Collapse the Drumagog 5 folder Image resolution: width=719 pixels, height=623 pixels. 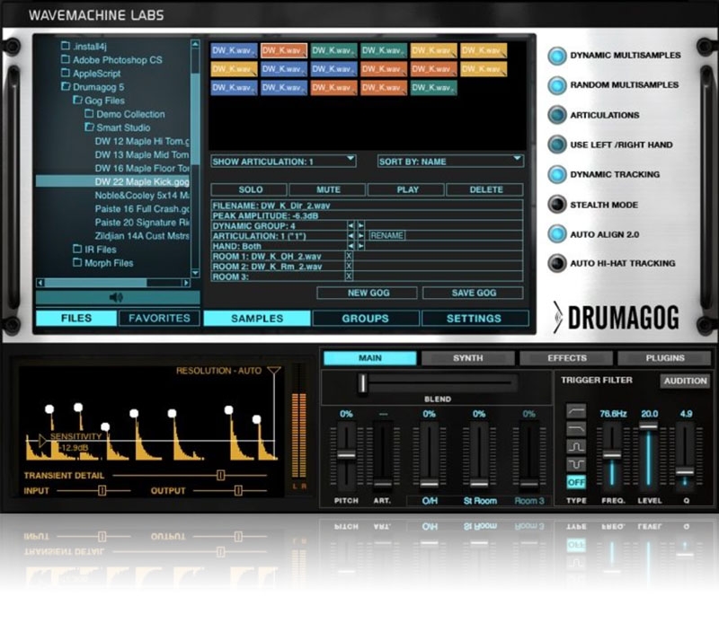pos(66,86)
